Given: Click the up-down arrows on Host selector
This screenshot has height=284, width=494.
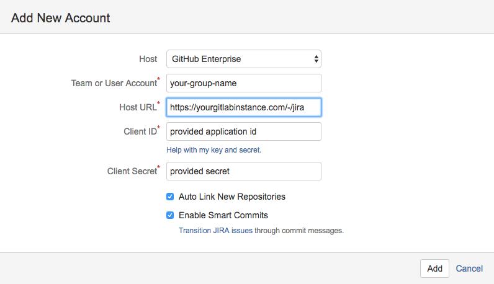Looking at the screenshot, I should coord(316,59).
